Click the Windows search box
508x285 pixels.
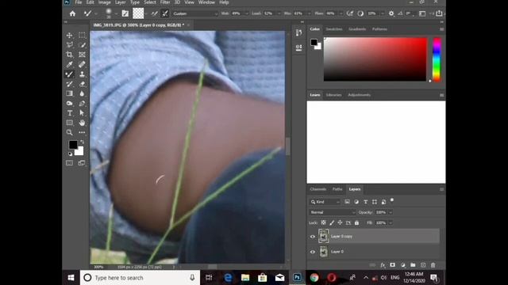[x=140, y=278]
